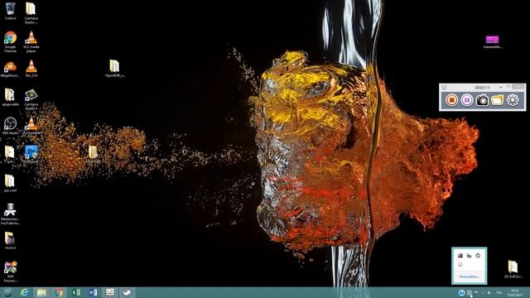Click the red circle icon in the tray popup
Screen dimensions: 530x298
click(460, 264)
